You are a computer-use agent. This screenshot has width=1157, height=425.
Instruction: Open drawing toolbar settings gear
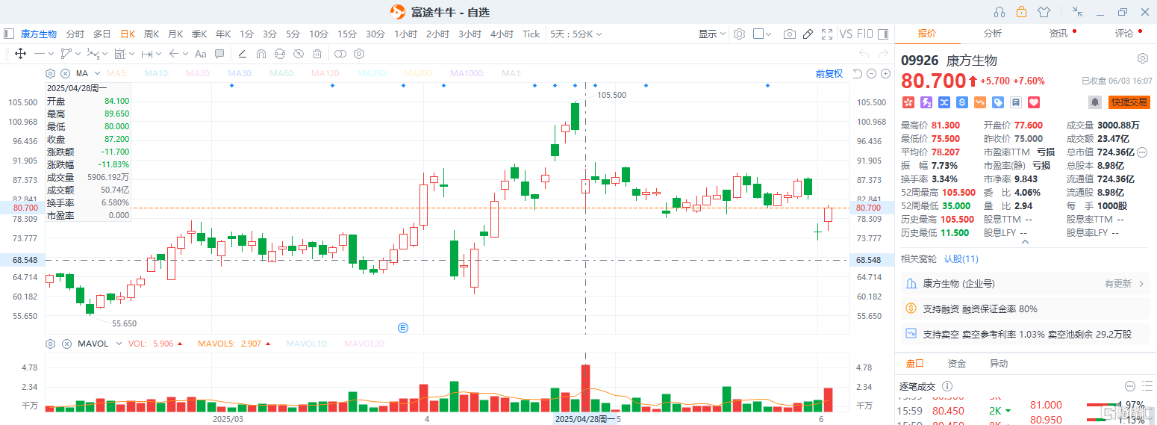click(358, 54)
